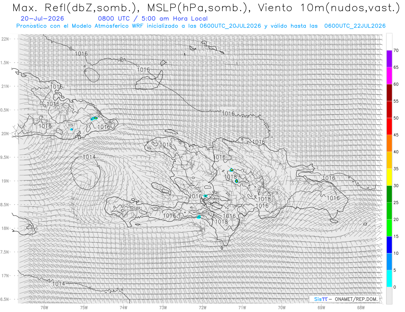
Task: Select the light green 15-20 dBZ band
Action: click(389, 228)
